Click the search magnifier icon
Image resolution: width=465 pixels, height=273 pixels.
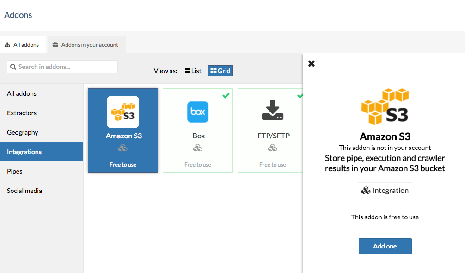point(13,67)
